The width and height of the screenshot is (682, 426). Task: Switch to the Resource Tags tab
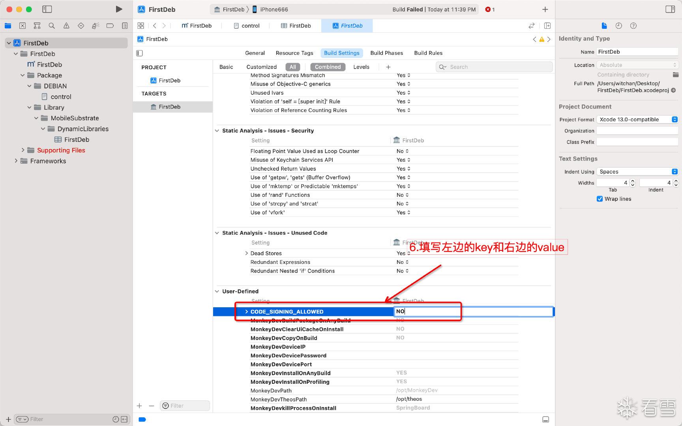tap(294, 53)
